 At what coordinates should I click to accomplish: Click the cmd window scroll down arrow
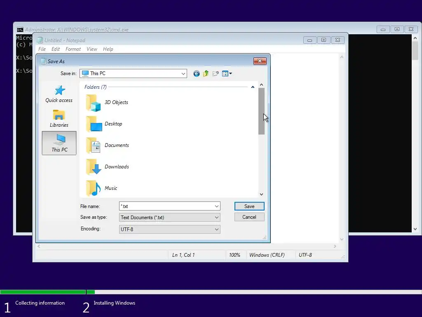[415, 229]
